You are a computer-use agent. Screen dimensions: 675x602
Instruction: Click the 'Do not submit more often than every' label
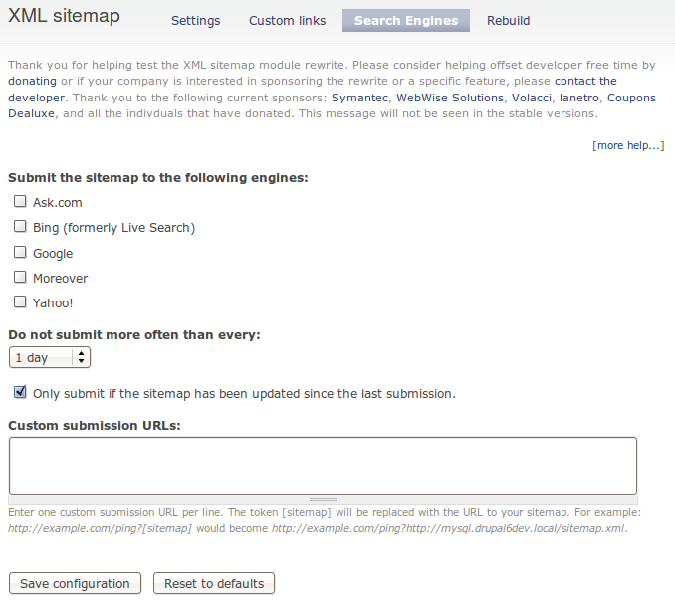point(134,334)
